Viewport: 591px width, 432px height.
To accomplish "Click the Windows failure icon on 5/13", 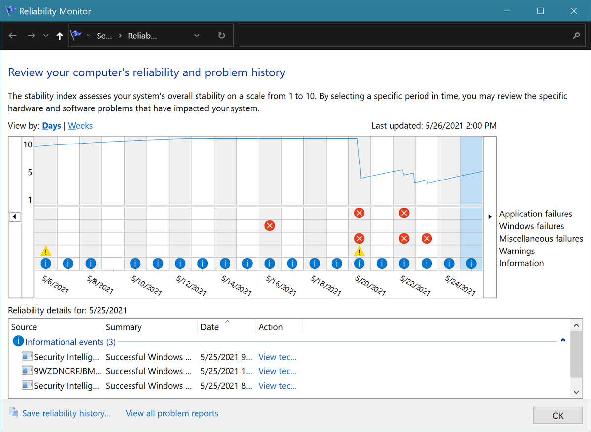I will 269,225.
